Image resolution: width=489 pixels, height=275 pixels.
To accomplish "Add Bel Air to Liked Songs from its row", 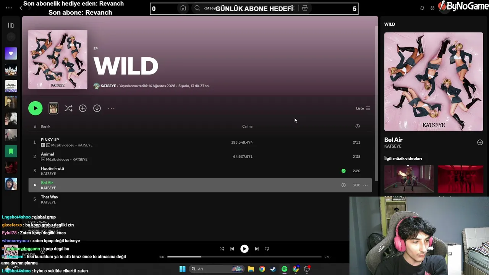I will click(x=343, y=185).
